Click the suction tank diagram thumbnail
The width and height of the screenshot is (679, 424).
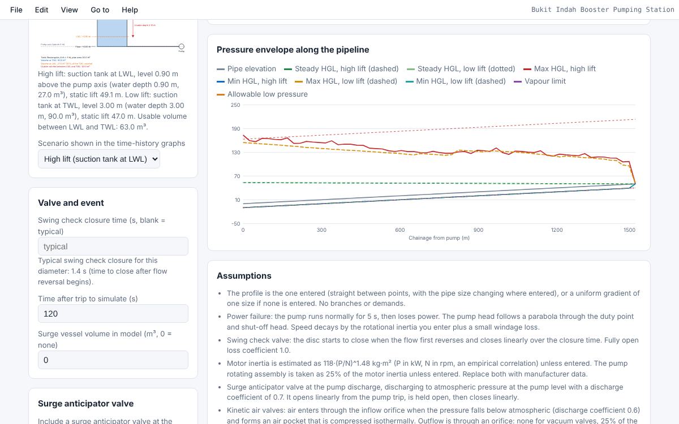pos(113,44)
